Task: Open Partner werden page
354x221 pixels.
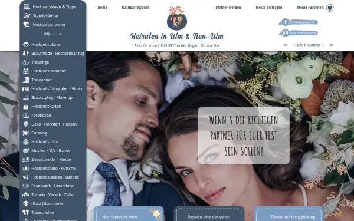Action: click(x=228, y=8)
